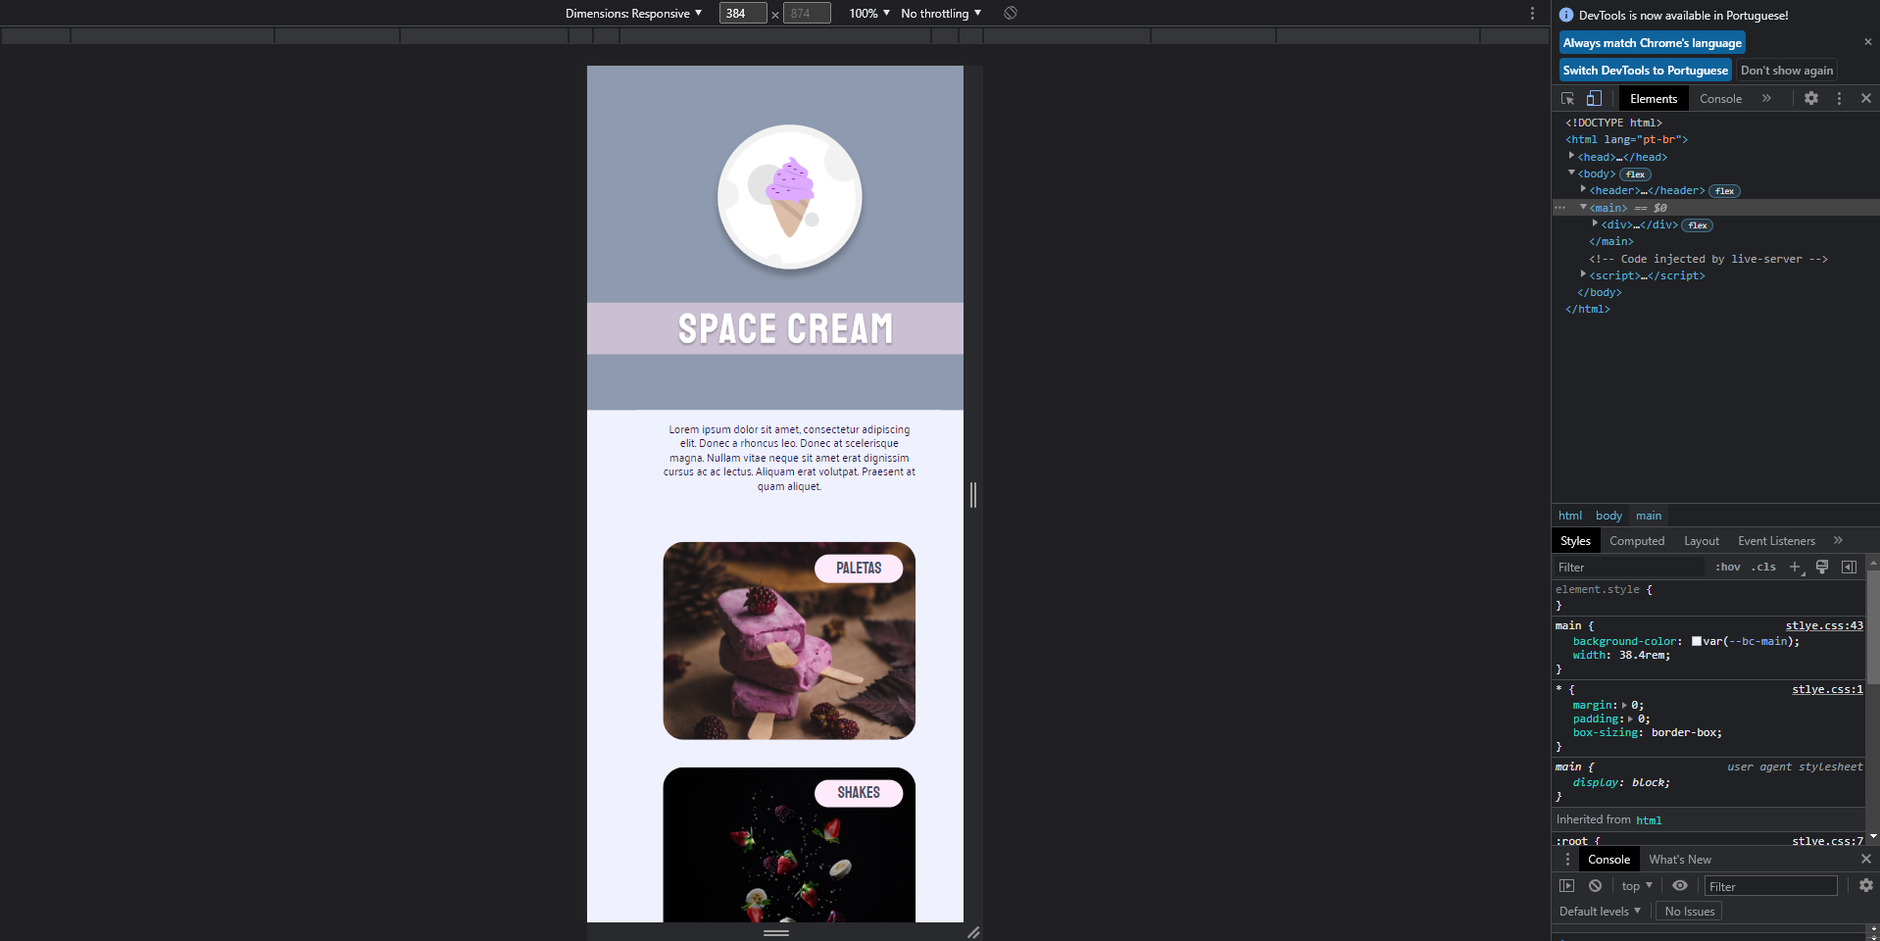Screen dimensions: 1880x941
Task: Focus the console Filter field
Action: coord(1770,886)
